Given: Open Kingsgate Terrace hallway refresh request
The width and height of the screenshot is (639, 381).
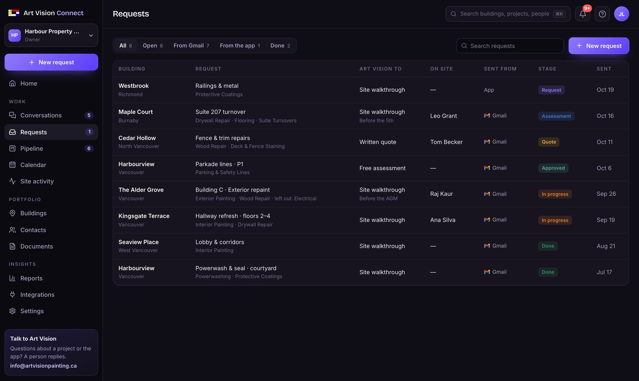Looking at the screenshot, I should [371, 220].
